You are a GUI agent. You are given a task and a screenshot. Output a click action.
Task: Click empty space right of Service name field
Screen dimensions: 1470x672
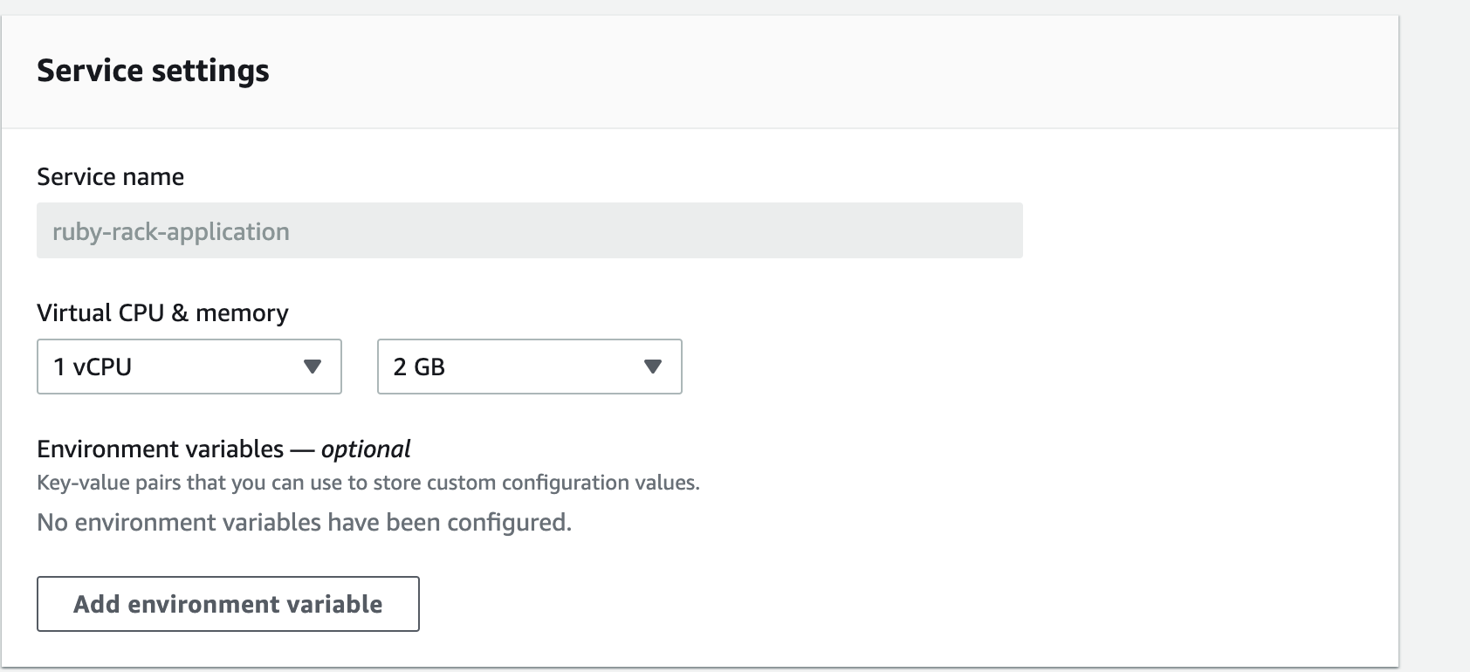(1205, 230)
